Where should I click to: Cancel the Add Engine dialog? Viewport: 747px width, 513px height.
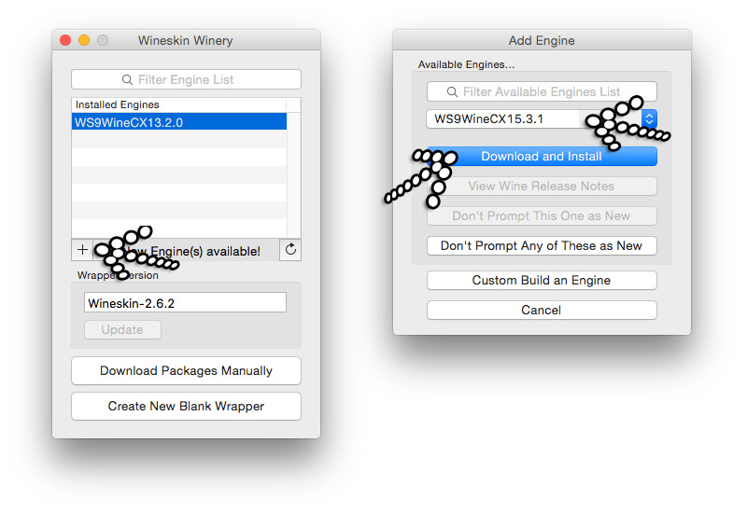coord(542,311)
